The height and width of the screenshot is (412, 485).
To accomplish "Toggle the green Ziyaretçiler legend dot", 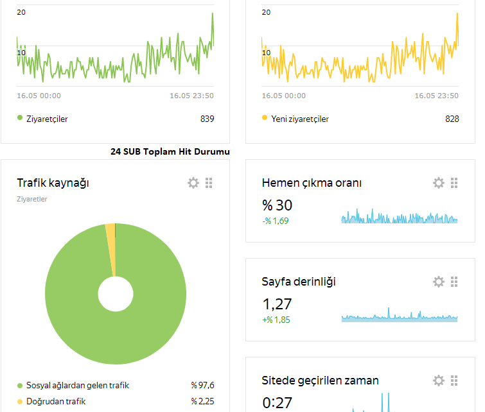I will tap(20, 117).
